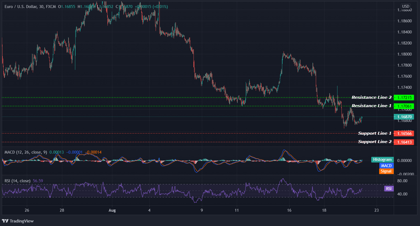Click the TradingView logo
The image size is (420, 226).
pos(18,221)
